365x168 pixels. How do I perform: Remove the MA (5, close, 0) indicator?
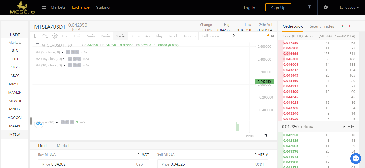[77, 52]
